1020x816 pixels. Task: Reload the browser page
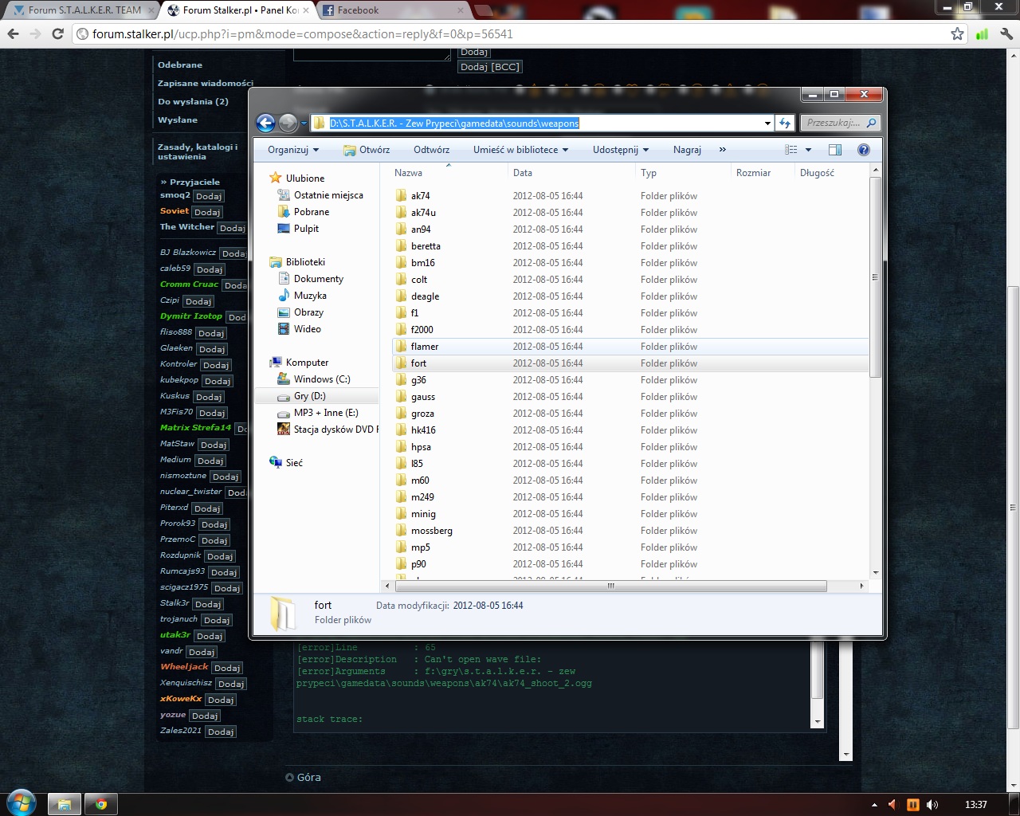pyautogui.click(x=57, y=34)
